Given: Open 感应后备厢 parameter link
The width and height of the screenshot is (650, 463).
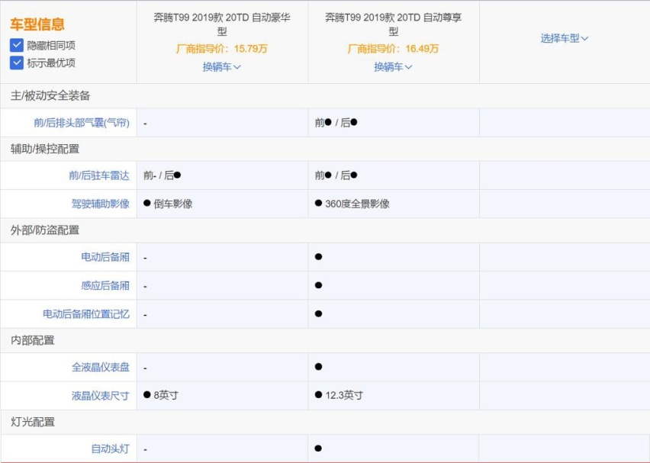Looking at the screenshot, I should [x=105, y=285].
